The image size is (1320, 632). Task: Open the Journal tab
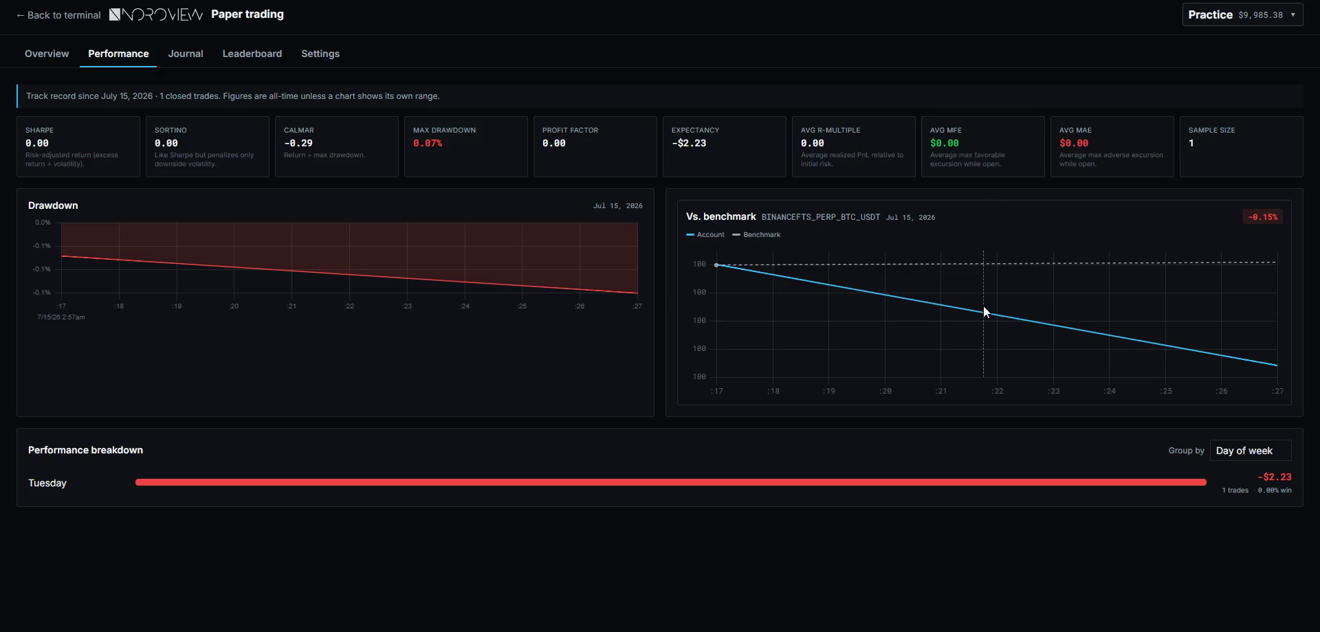click(x=186, y=54)
